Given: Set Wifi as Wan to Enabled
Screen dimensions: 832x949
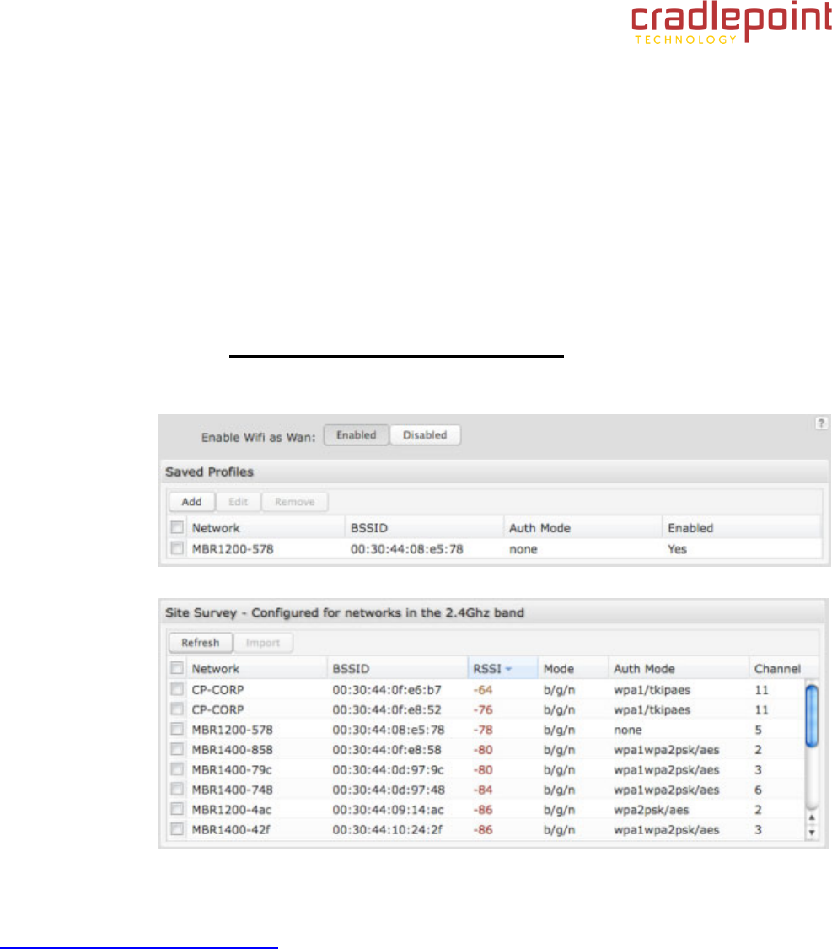Looking at the screenshot, I should pos(356,435).
